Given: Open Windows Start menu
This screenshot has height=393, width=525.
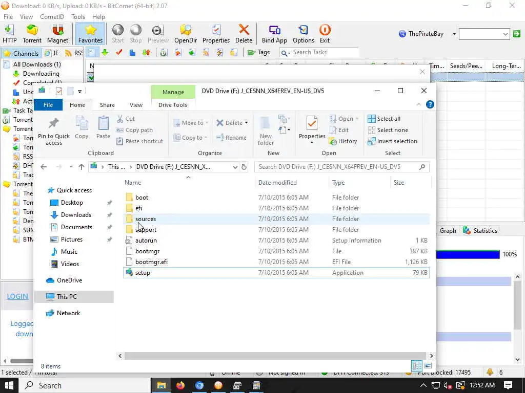Looking at the screenshot, I should coord(9,385).
